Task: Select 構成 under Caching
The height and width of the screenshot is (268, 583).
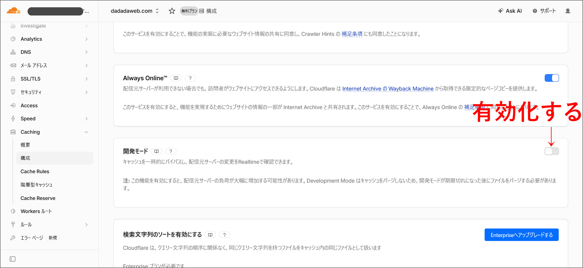Action: [55, 158]
